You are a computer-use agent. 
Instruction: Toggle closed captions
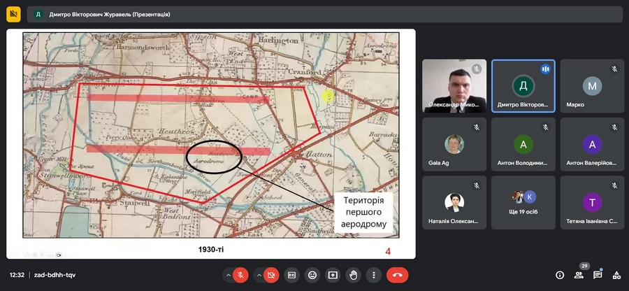tap(291, 275)
